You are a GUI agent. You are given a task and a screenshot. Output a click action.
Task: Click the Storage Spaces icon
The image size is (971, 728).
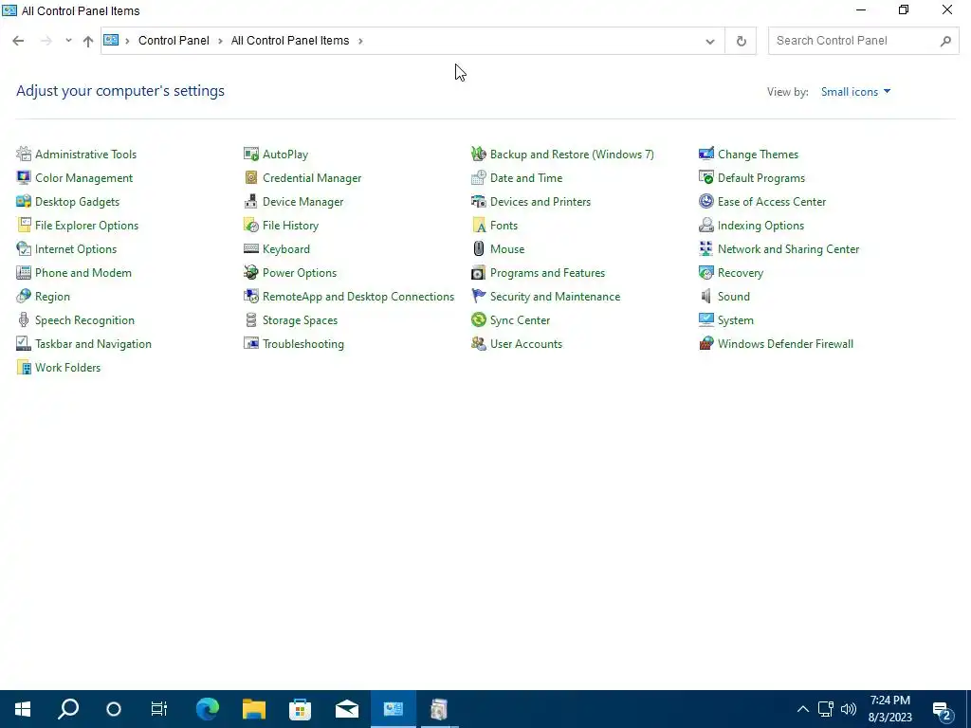[x=250, y=320]
